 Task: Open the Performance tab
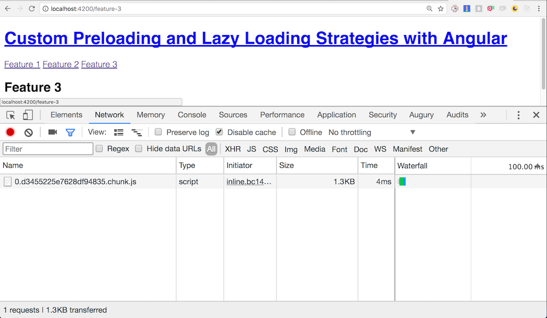point(282,115)
